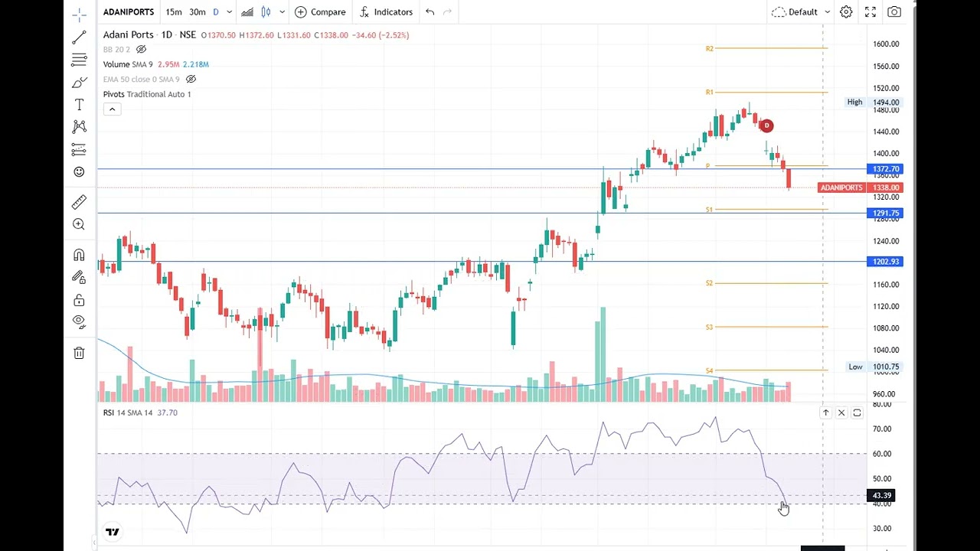Select the trend line drawing tool

pos(79,37)
